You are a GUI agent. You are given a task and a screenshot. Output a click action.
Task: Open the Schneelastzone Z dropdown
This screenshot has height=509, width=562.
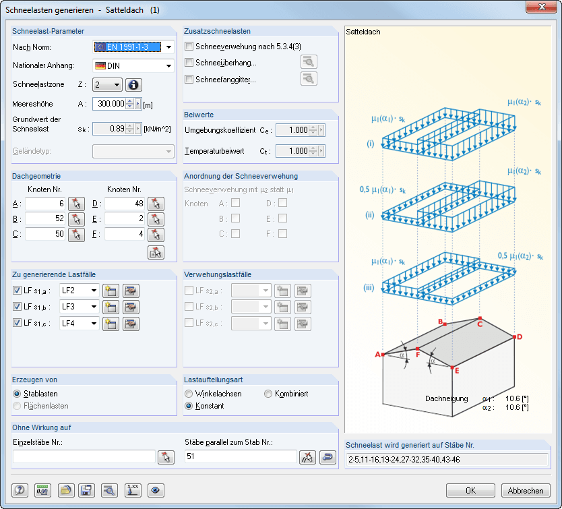click(117, 85)
